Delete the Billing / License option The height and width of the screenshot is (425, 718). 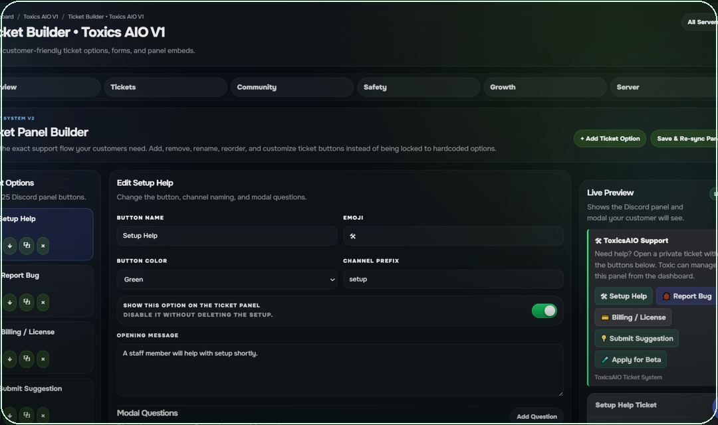43,359
